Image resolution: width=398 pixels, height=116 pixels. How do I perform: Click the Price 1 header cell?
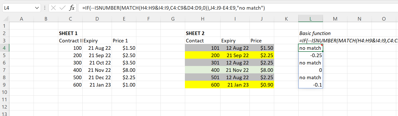click(124, 41)
